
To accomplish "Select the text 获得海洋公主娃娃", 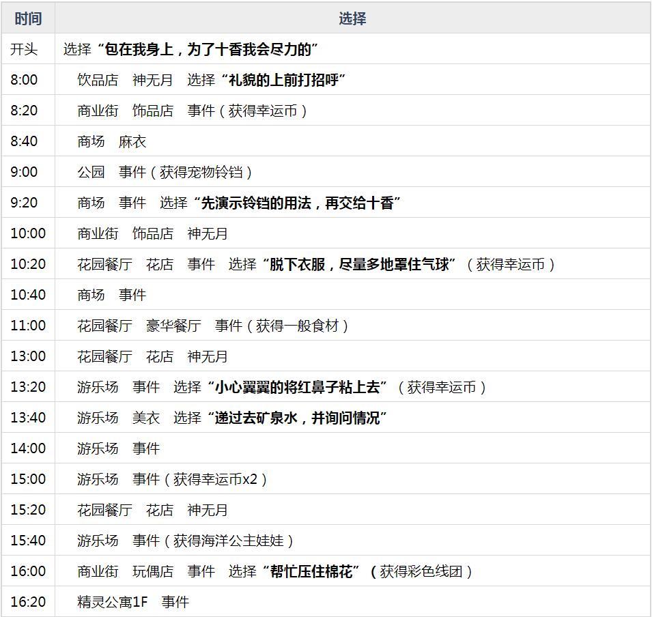I will click(228, 541).
